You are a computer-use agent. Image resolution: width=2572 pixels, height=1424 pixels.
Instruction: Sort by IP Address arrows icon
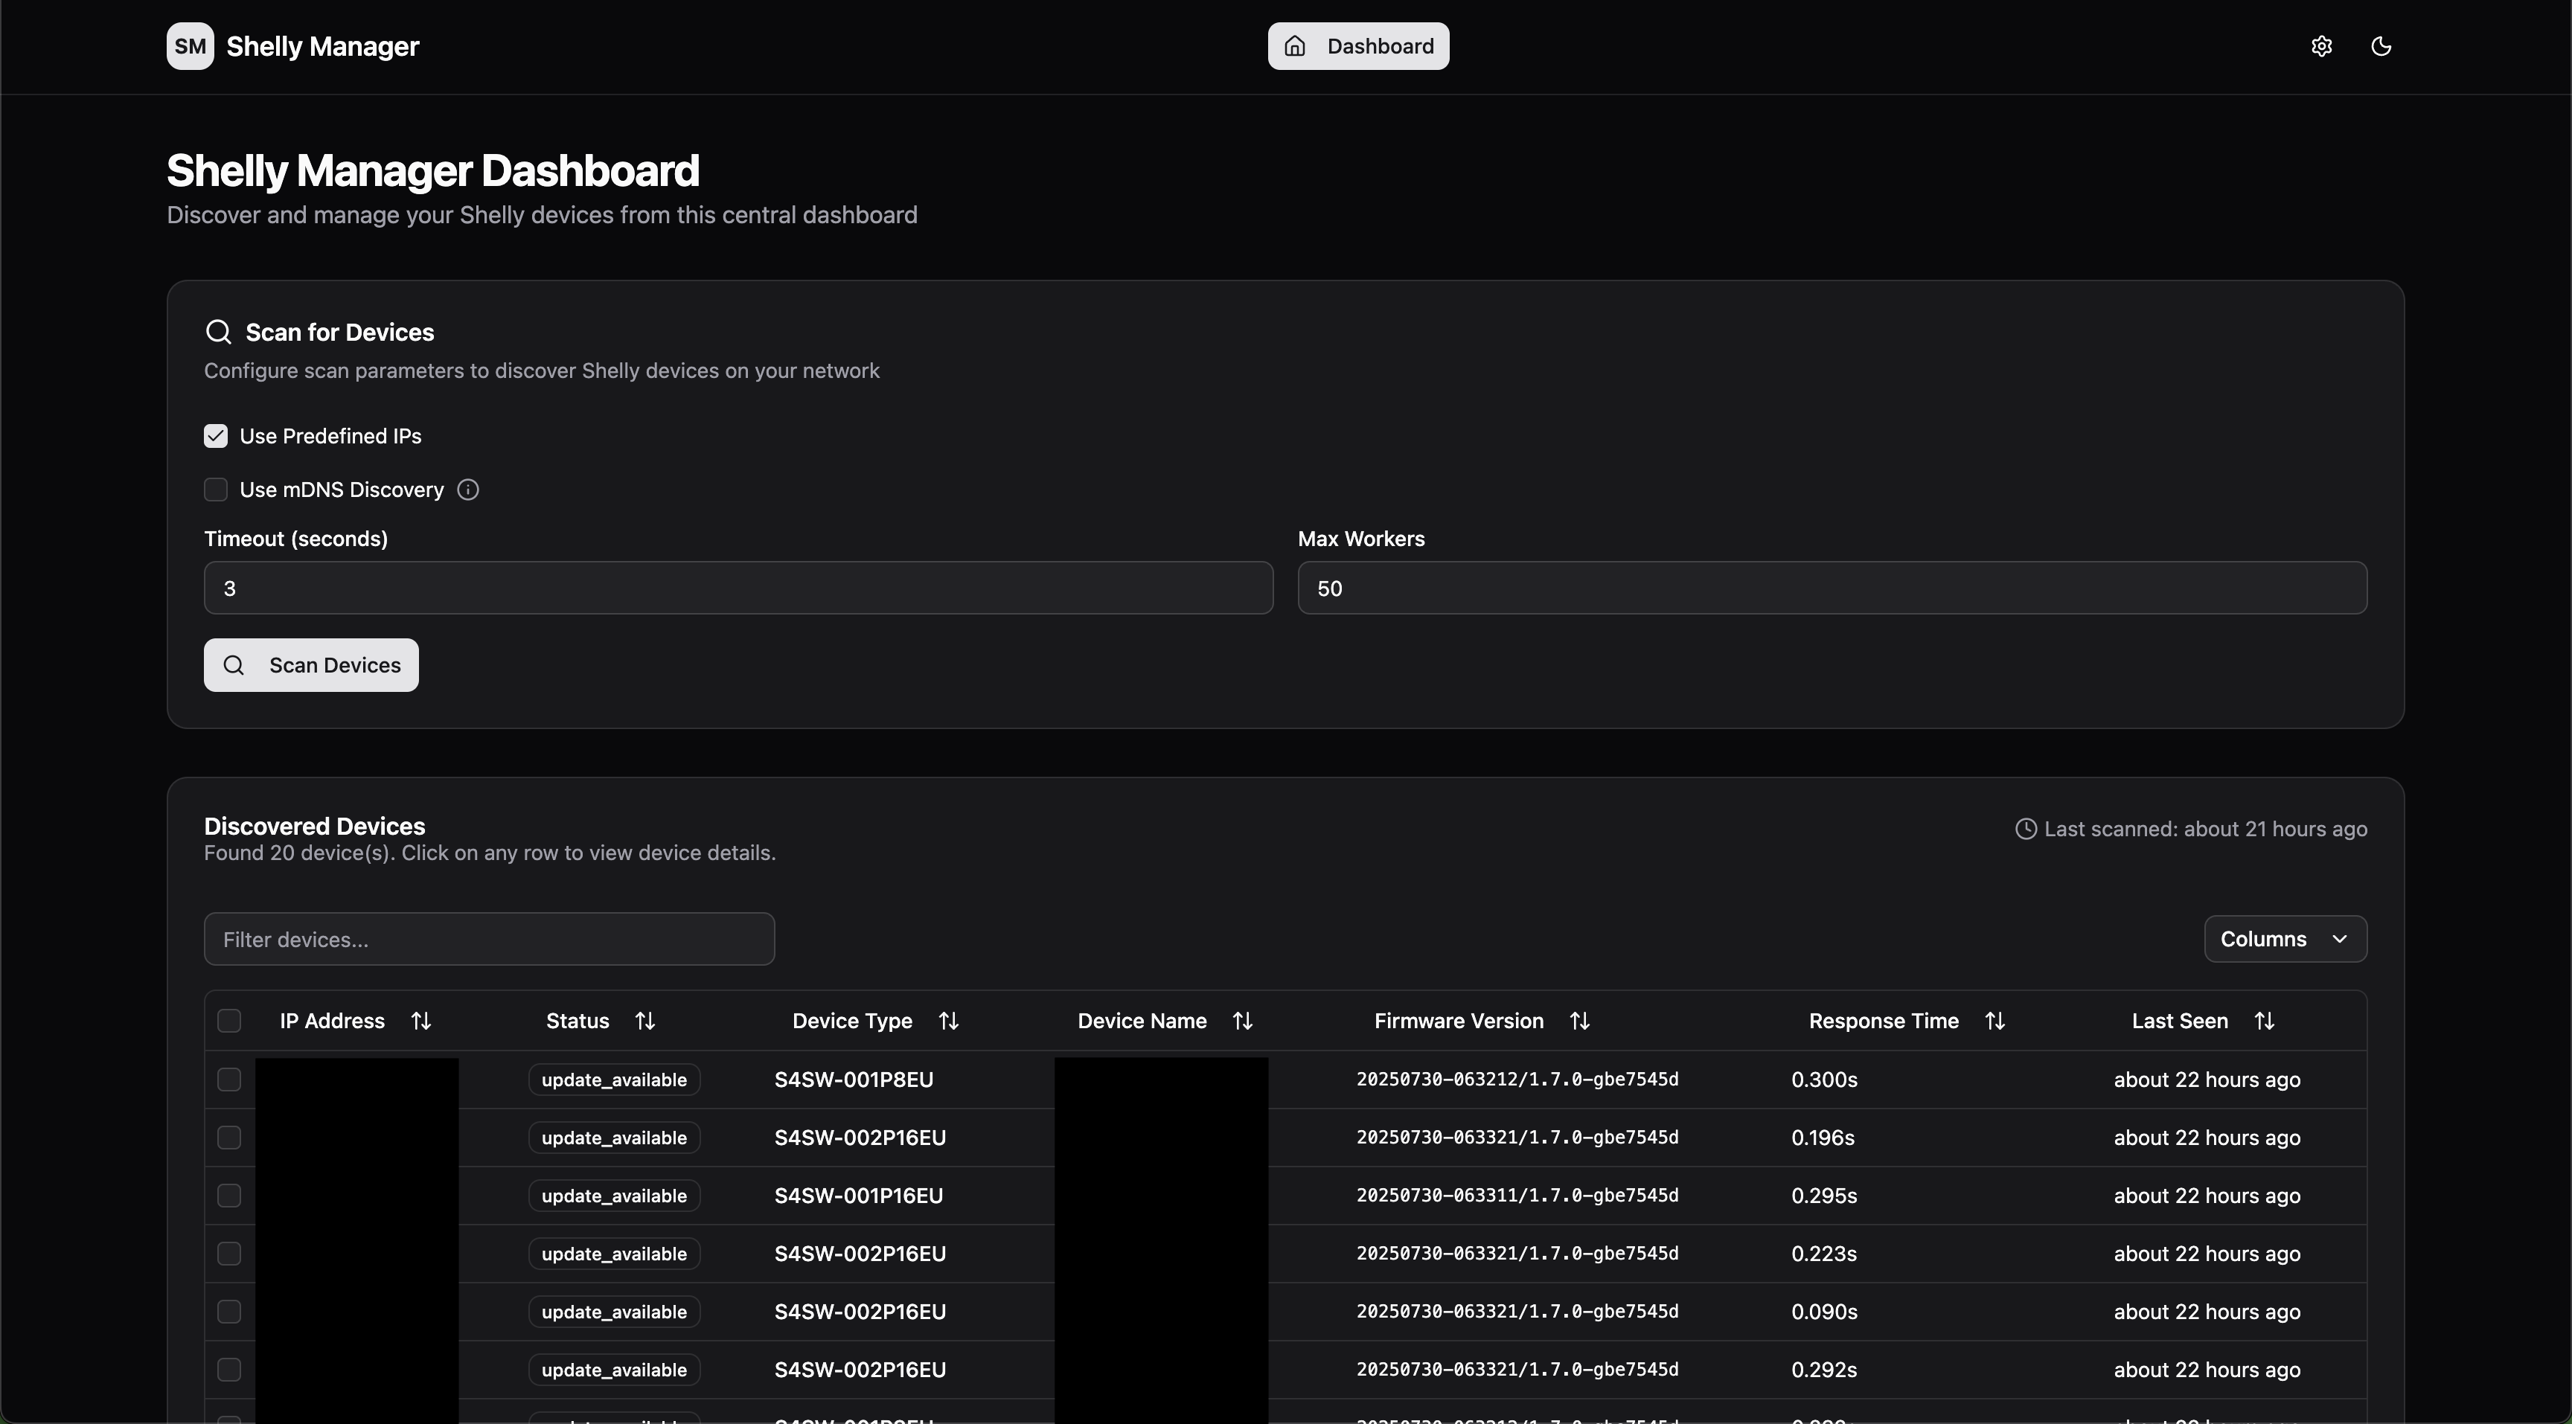[x=421, y=1021]
